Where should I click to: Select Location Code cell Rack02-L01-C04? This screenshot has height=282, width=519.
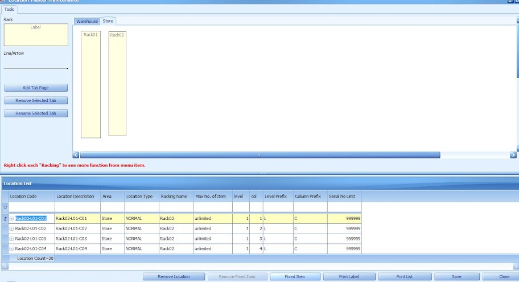[31, 248]
